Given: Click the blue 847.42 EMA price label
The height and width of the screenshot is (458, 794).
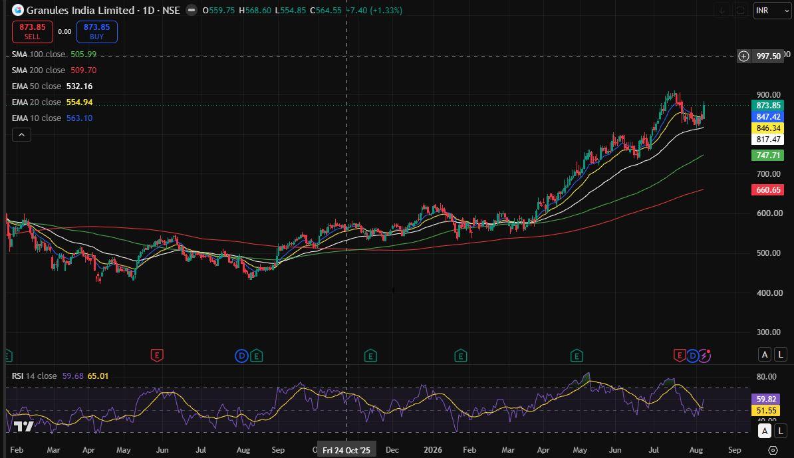Looking at the screenshot, I should point(767,117).
